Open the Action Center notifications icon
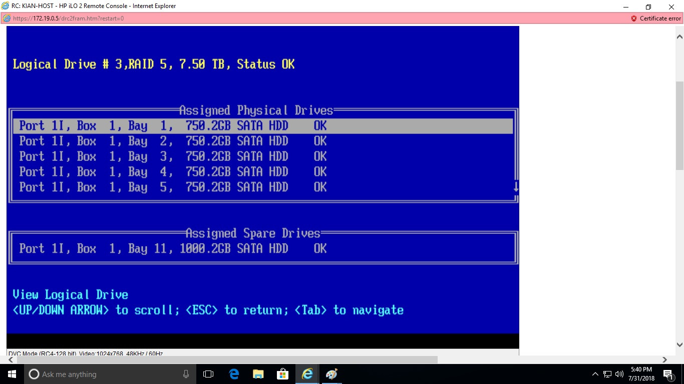684x384 pixels. click(x=668, y=374)
